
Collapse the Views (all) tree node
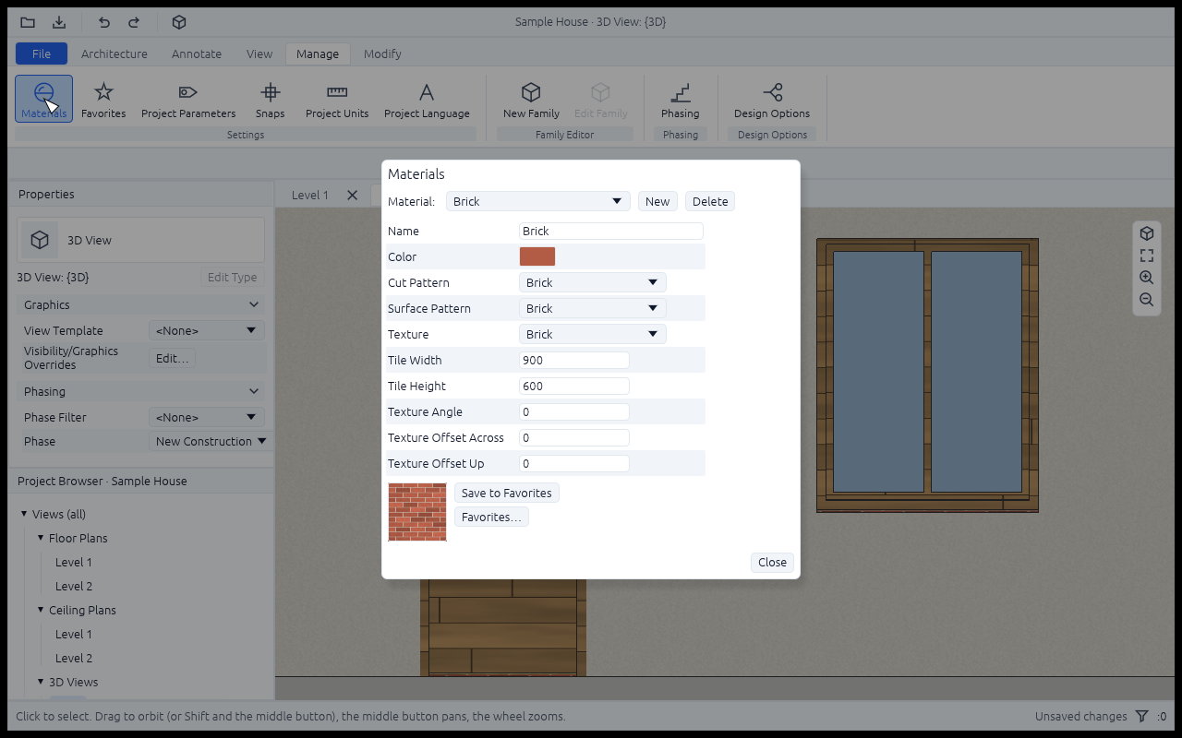tap(24, 514)
